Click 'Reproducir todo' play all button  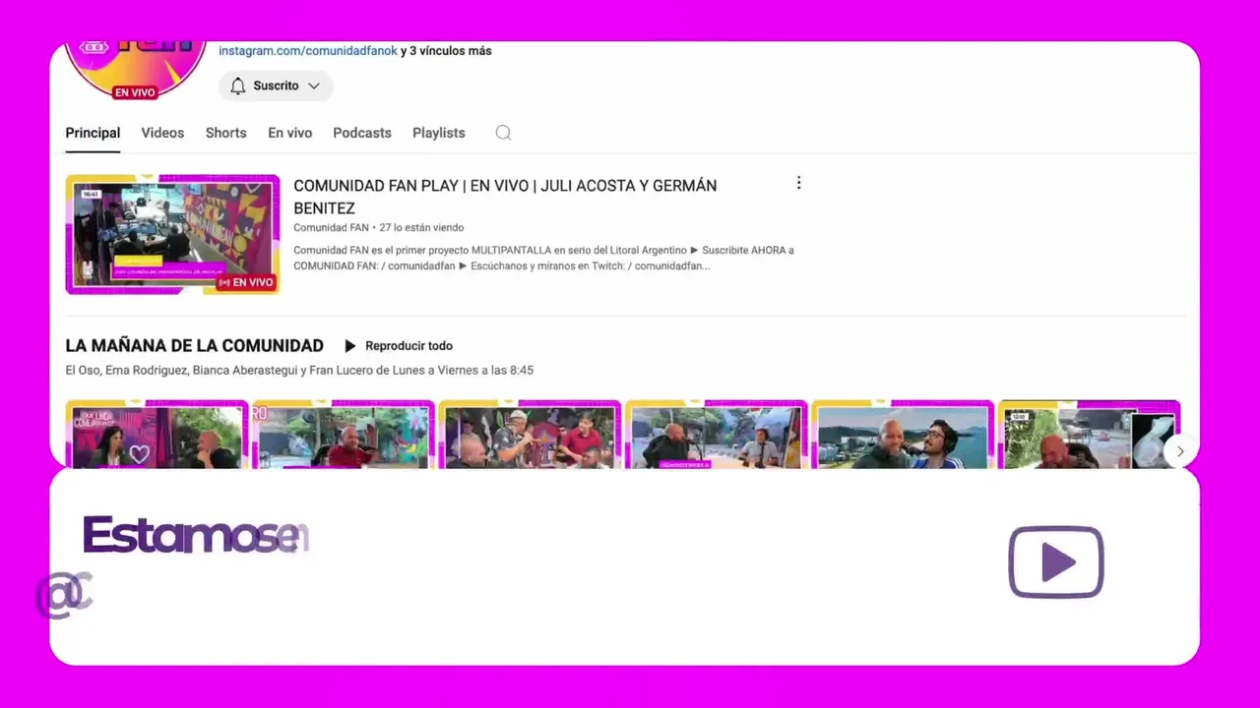[399, 345]
